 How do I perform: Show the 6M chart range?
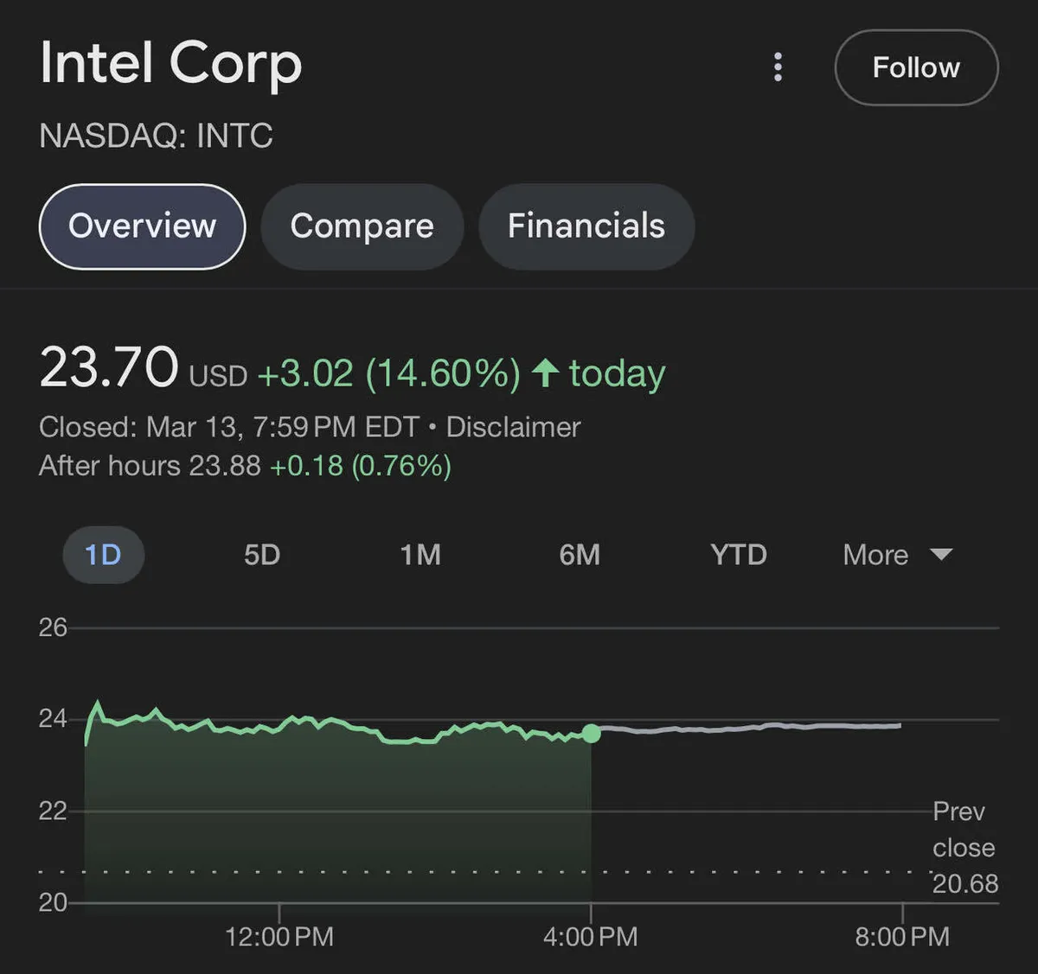point(580,555)
